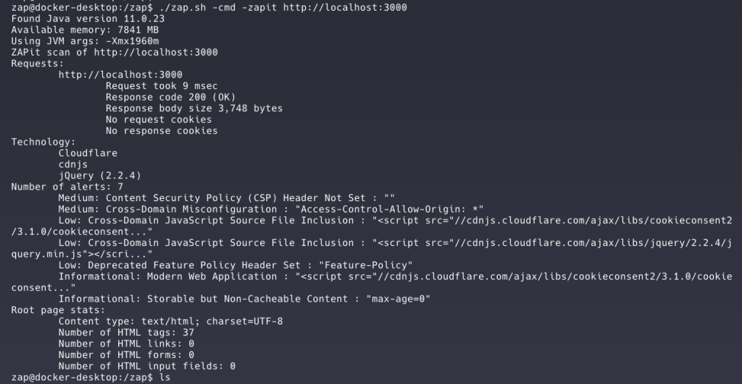This screenshot has width=742, height=384.
Task: Click the 'Cloudflare' technology entry
Action: coord(88,153)
